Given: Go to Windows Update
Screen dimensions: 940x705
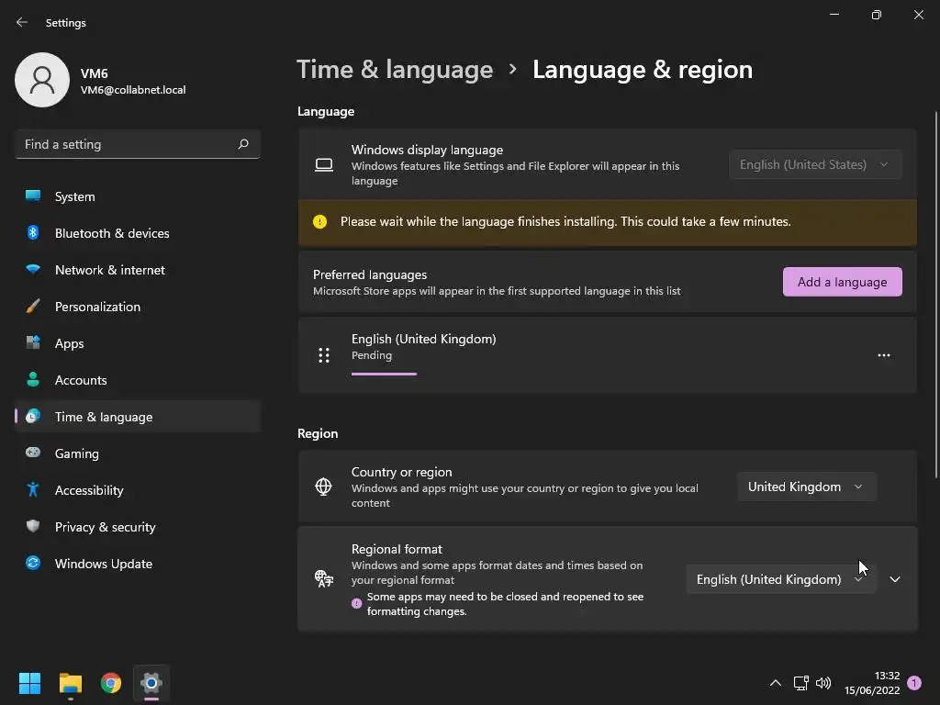Looking at the screenshot, I should point(138,564).
